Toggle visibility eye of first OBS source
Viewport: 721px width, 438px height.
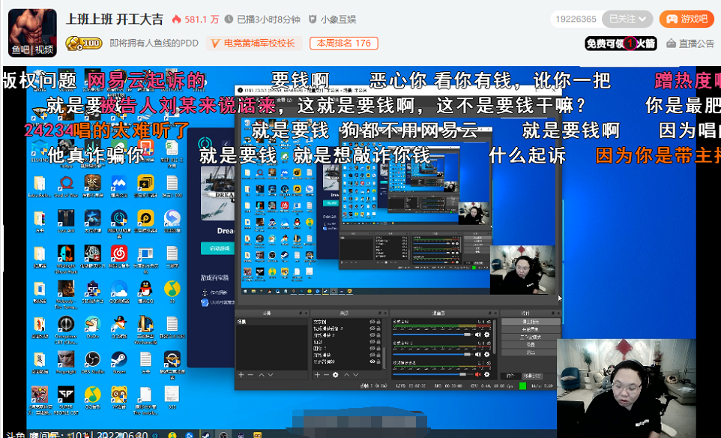pos(372,322)
